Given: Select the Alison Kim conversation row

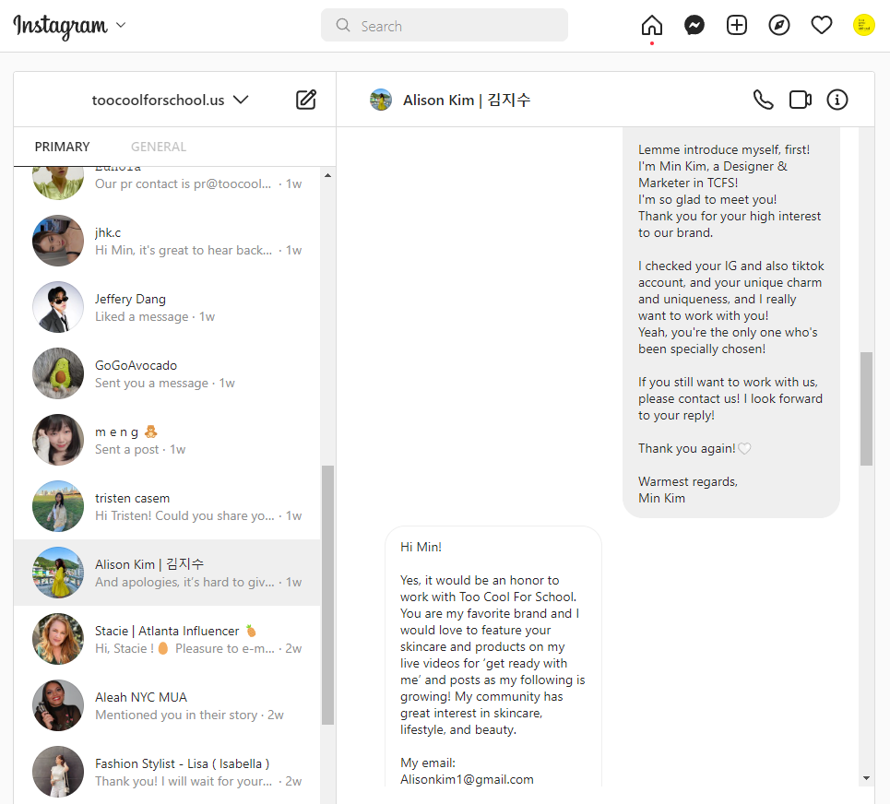Looking at the screenshot, I should pyautogui.click(x=168, y=573).
